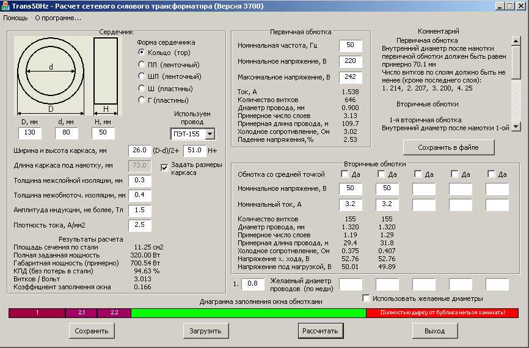Click second secondary nominal voltage field
The width and height of the screenshot is (529, 348).
pos(387,188)
